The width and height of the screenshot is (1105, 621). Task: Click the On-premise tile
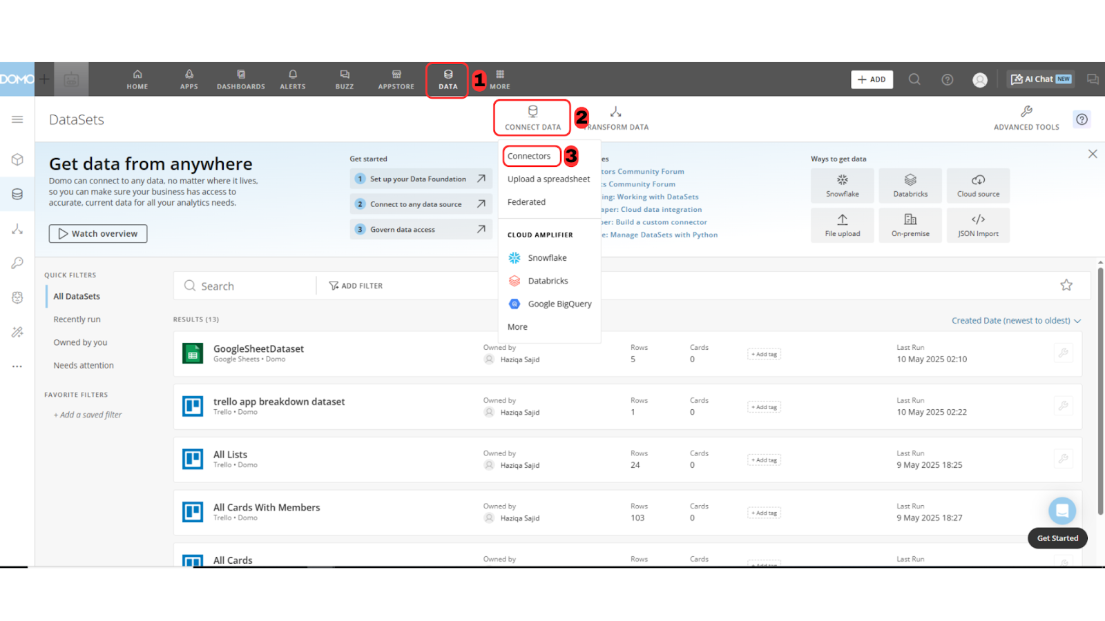(x=910, y=225)
